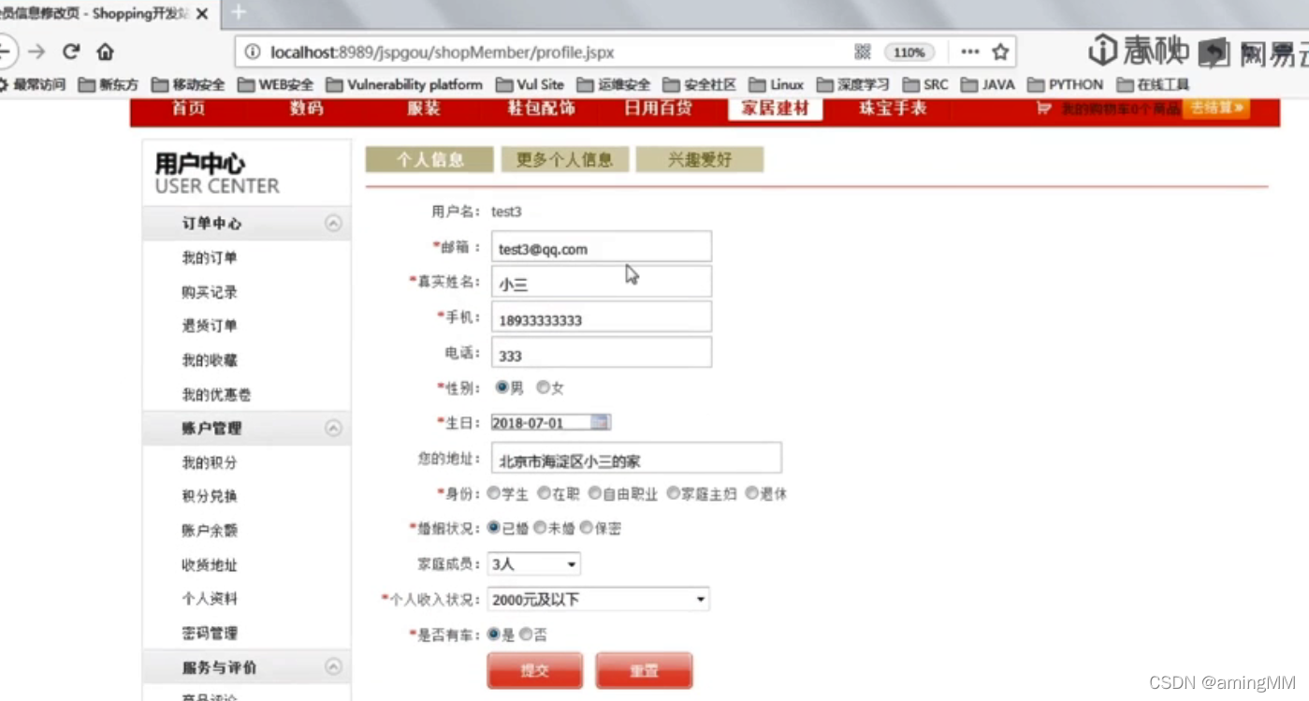Click the 110% zoom level indicator
1309x701 pixels.
point(909,52)
